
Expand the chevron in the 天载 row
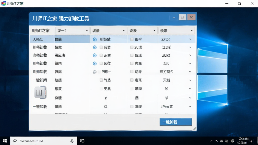tap(190, 80)
